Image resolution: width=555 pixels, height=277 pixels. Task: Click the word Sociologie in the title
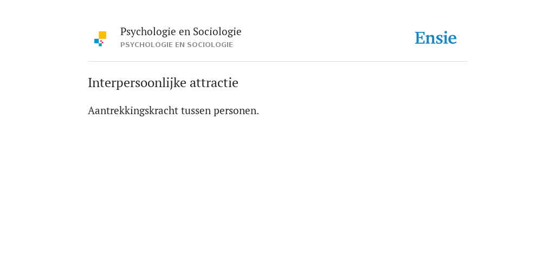click(217, 31)
